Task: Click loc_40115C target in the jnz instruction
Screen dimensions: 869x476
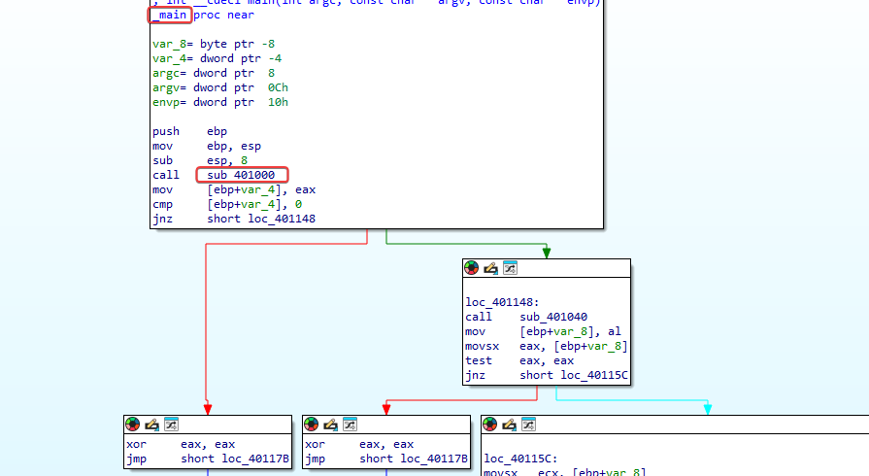Action: [x=594, y=375]
